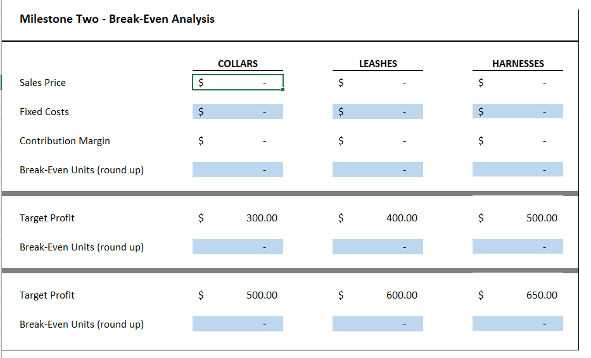591x358 pixels.
Task: Select Collars Break-Even Units below 500.00 profit
Action: (x=238, y=324)
